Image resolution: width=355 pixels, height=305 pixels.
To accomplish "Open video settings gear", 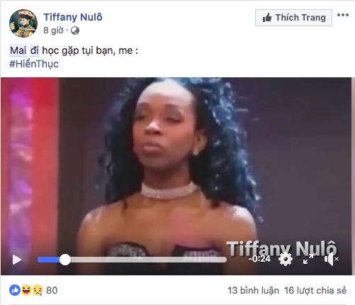I will pos(286,259).
